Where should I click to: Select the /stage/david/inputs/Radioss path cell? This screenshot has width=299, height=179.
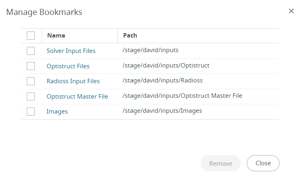pos(162,80)
